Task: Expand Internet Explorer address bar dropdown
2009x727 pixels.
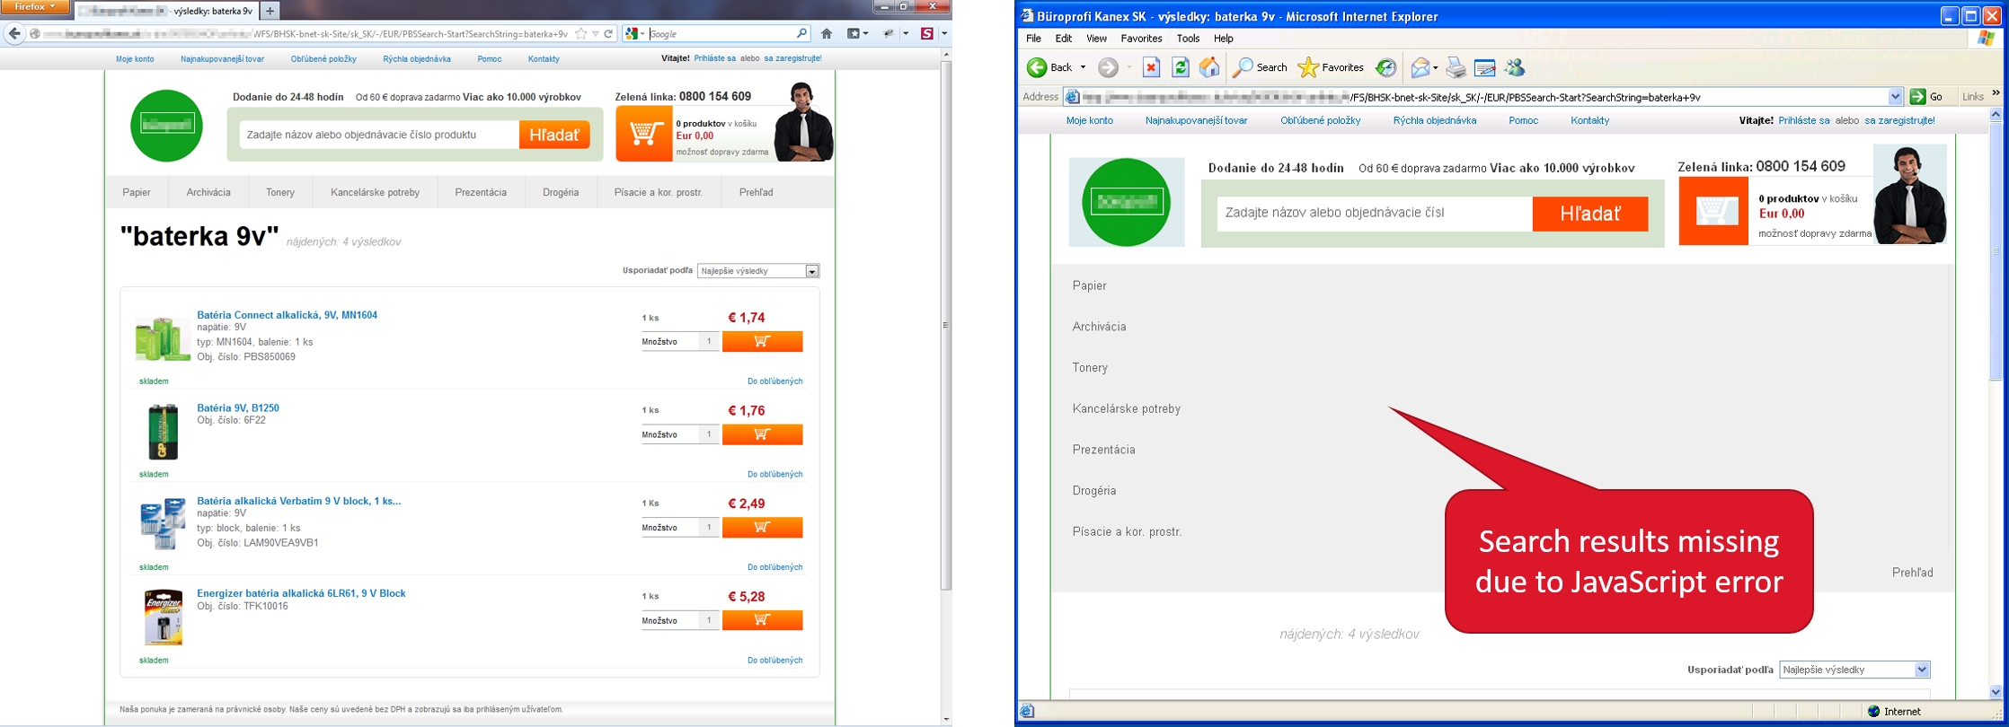Action: (x=1895, y=97)
